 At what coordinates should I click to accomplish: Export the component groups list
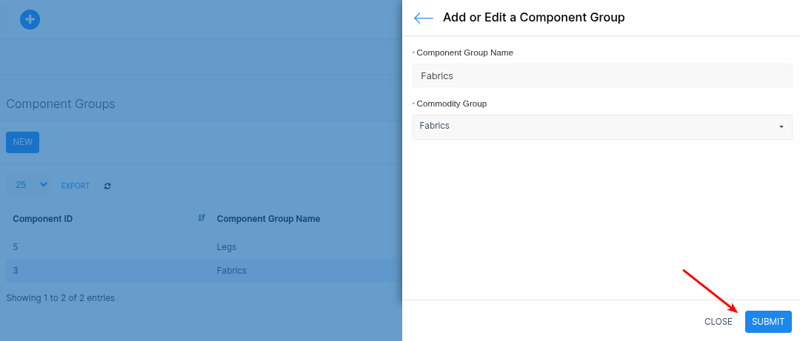[x=76, y=186]
